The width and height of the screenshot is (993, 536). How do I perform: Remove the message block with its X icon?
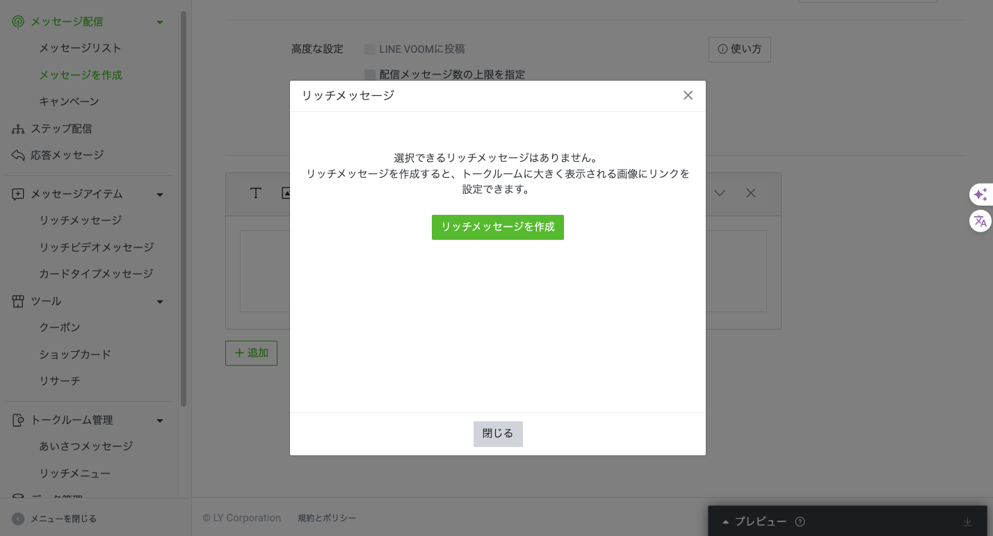pos(751,193)
